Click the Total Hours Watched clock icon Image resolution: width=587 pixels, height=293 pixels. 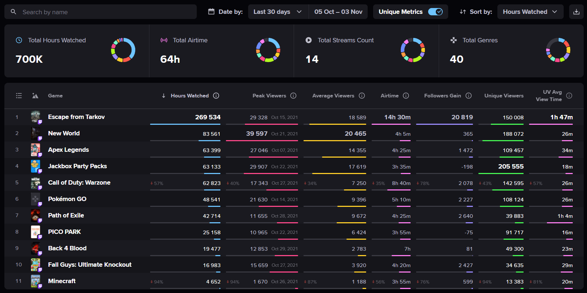pos(19,40)
